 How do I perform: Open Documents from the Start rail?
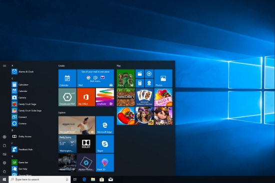tap(4, 146)
